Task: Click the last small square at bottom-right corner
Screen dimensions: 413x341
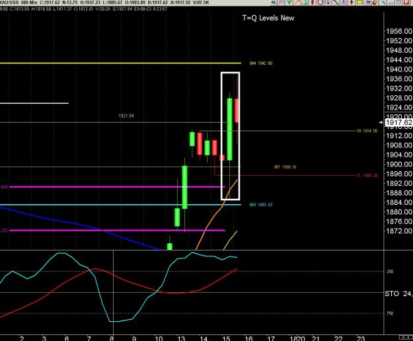Action: pyautogui.click(x=410, y=337)
